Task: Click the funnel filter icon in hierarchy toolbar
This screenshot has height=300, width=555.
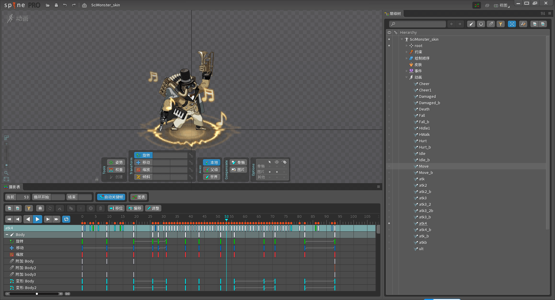Action: (501, 24)
